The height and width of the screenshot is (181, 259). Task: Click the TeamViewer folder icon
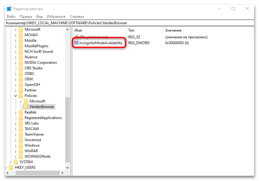click(x=21, y=134)
